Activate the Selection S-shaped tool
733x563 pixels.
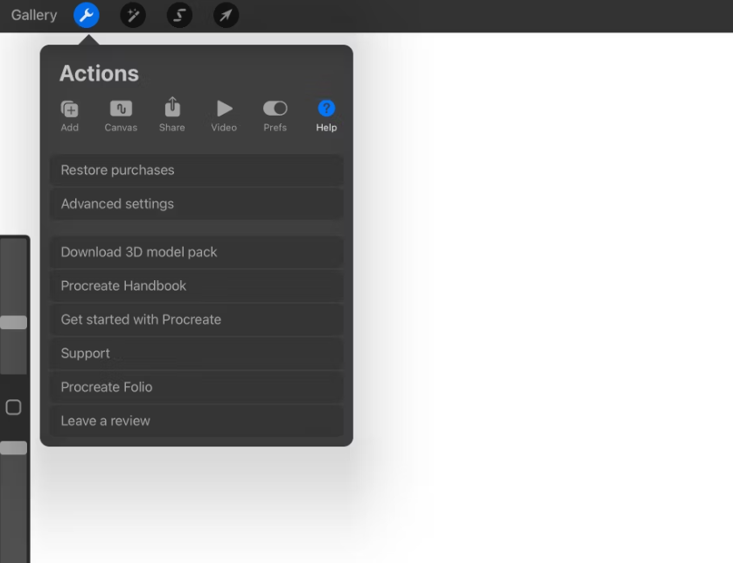179,15
